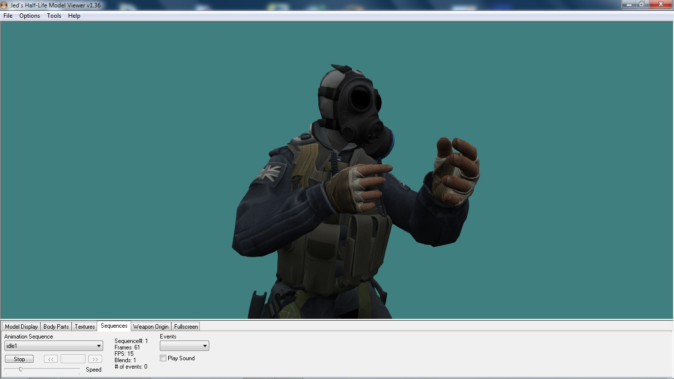
Task: Open the Options menu
Action: pyautogui.click(x=29, y=16)
